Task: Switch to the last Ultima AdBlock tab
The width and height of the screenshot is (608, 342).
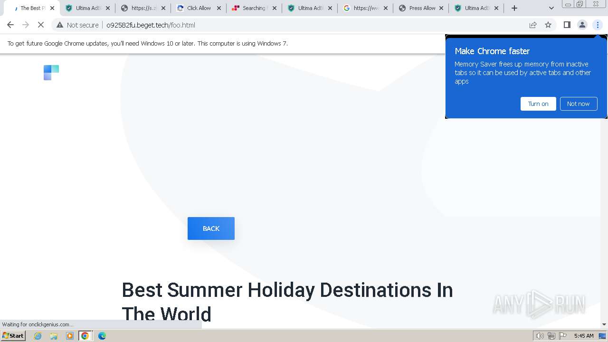Action: (x=477, y=8)
